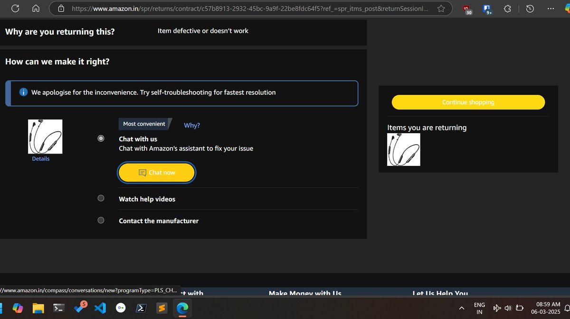Open the Details link under earphones image
570x319 pixels.
(x=41, y=159)
